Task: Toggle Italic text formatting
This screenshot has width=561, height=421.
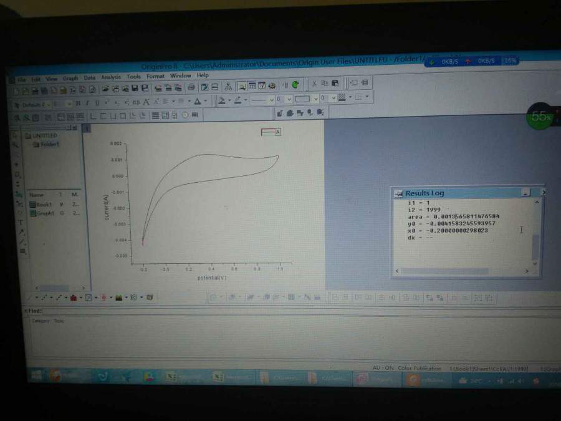Action: pos(87,104)
